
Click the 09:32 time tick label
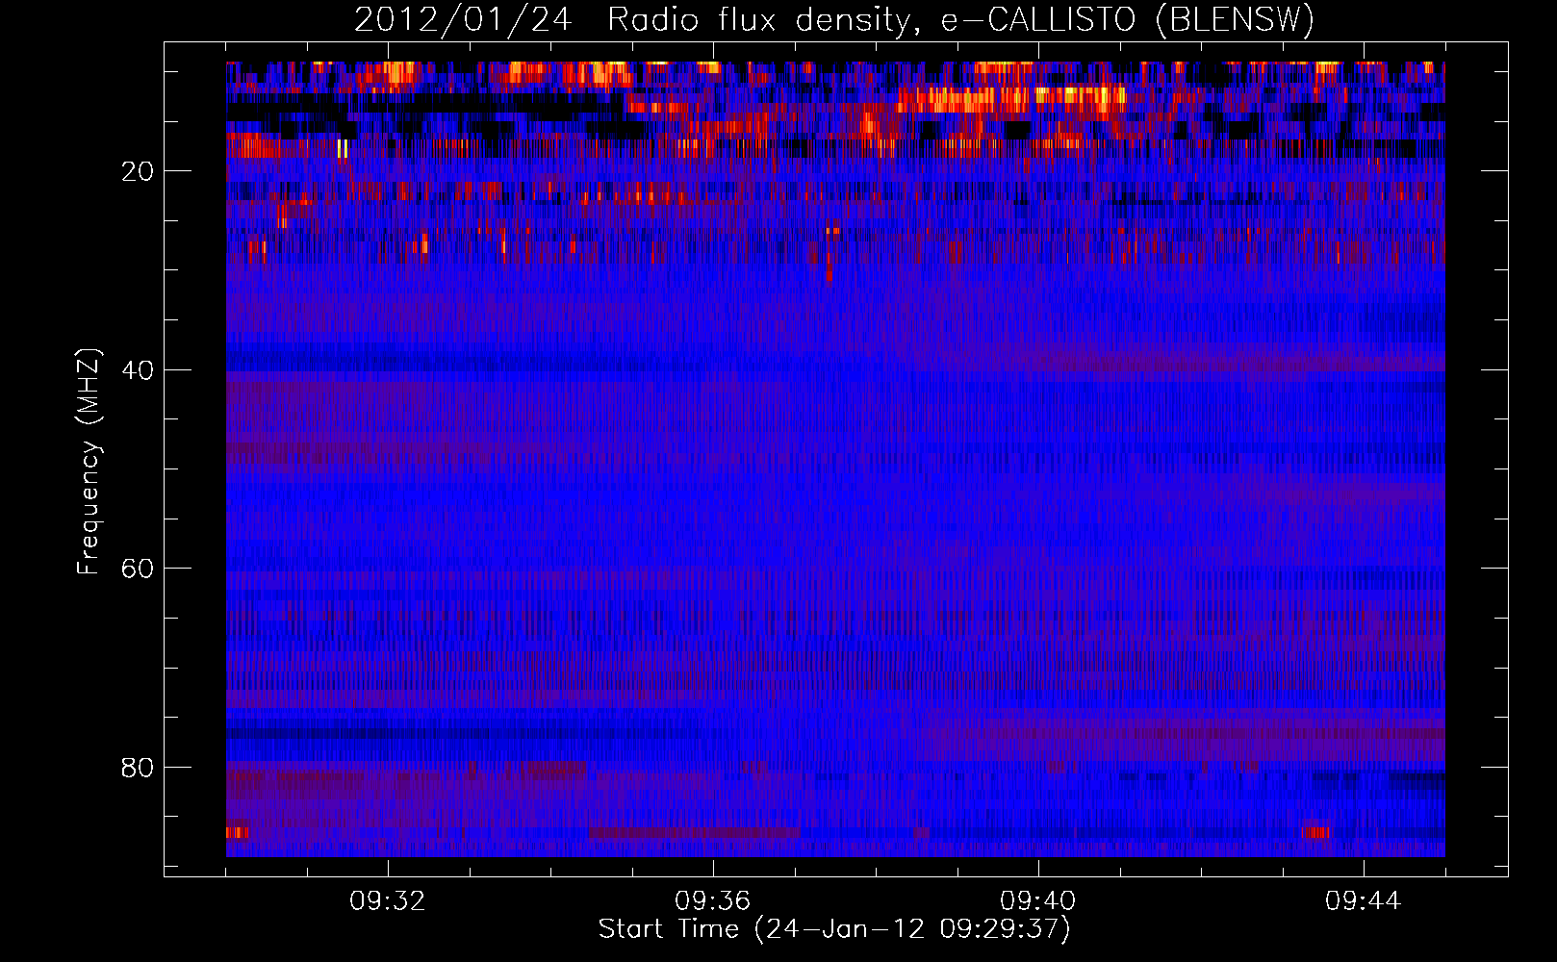coord(388,901)
